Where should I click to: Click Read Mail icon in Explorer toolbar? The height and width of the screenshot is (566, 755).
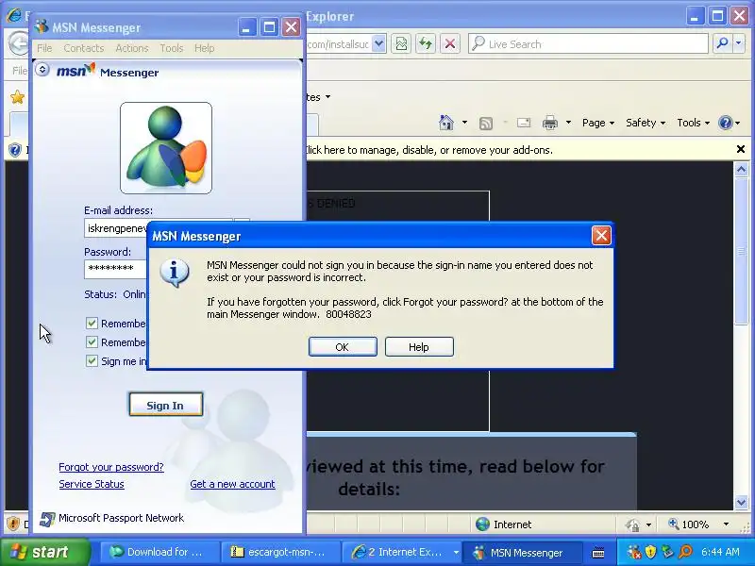pos(524,123)
